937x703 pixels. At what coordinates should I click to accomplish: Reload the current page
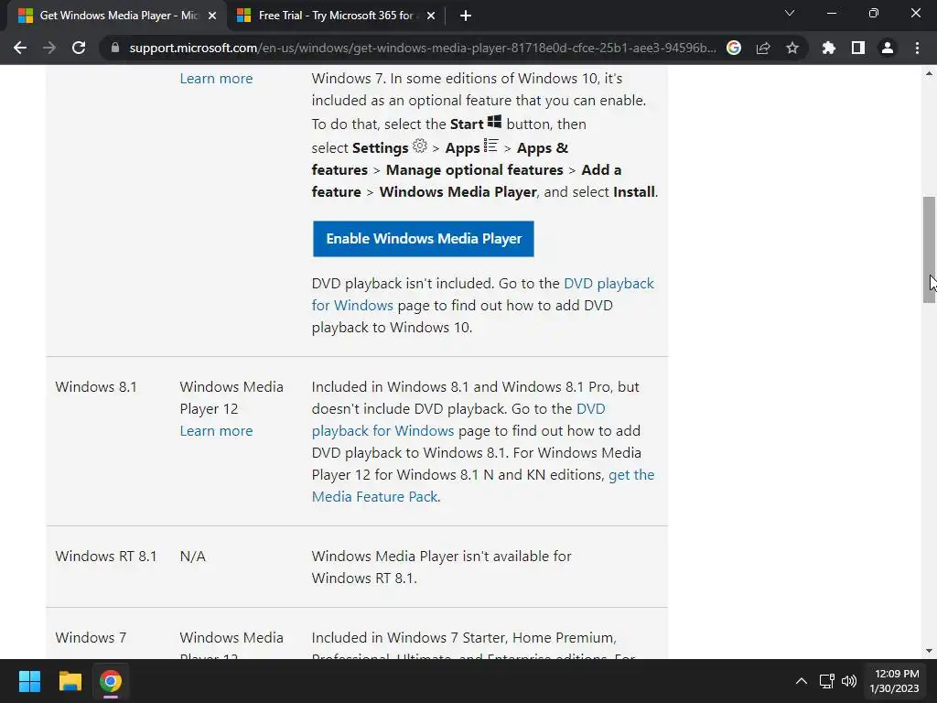click(x=79, y=48)
